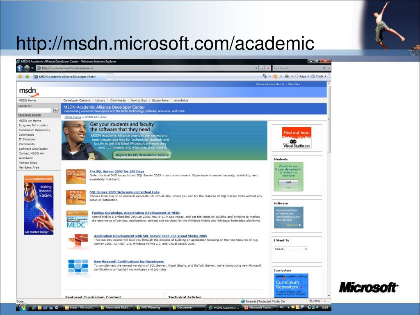The width and height of the screenshot is (420, 315).
Task: Open the Page menu in IE toolbar
Action: [x=302, y=76]
